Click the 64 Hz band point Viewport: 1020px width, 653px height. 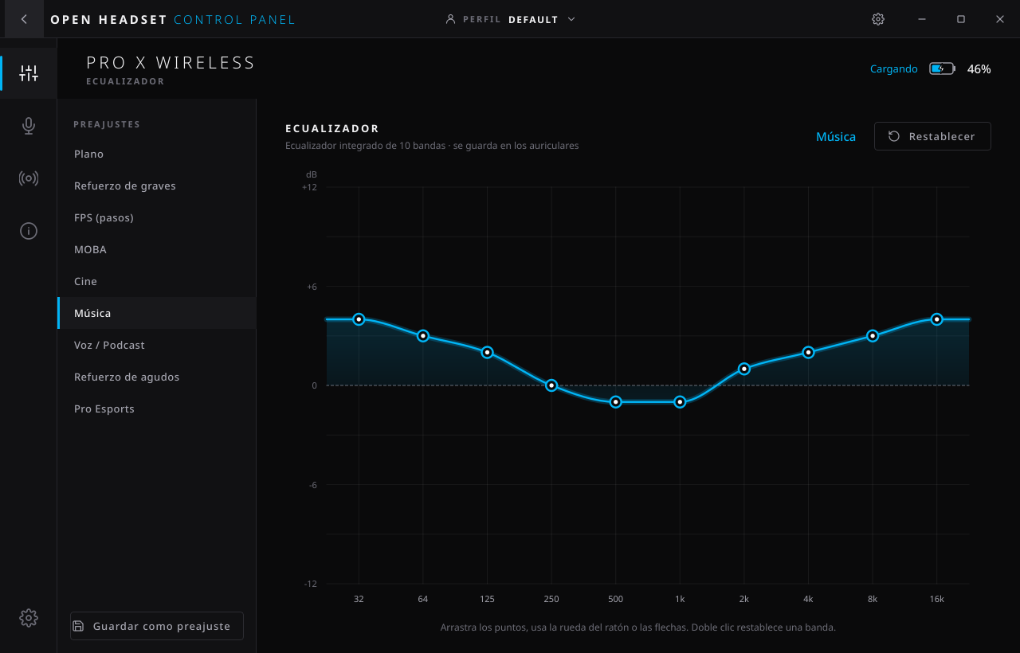[x=423, y=336]
